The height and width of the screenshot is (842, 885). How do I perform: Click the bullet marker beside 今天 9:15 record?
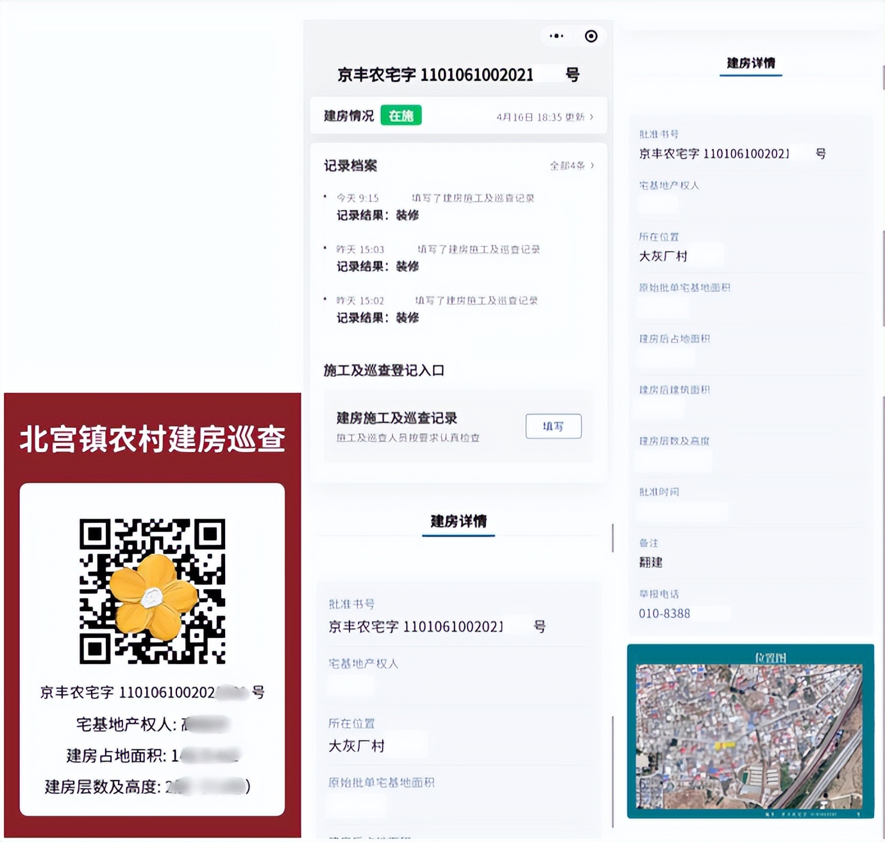pyautogui.click(x=326, y=198)
